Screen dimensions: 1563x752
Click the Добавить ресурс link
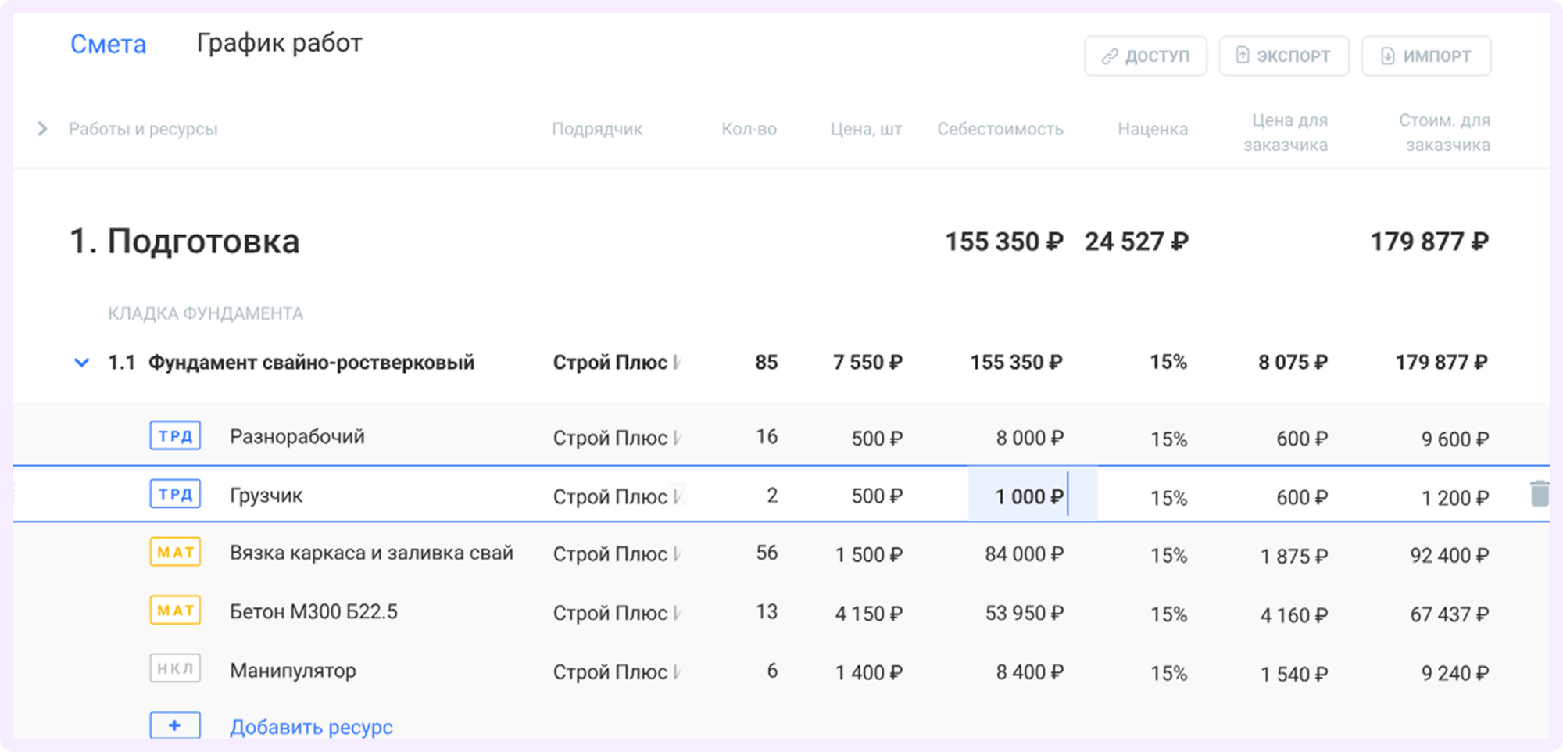tap(311, 727)
